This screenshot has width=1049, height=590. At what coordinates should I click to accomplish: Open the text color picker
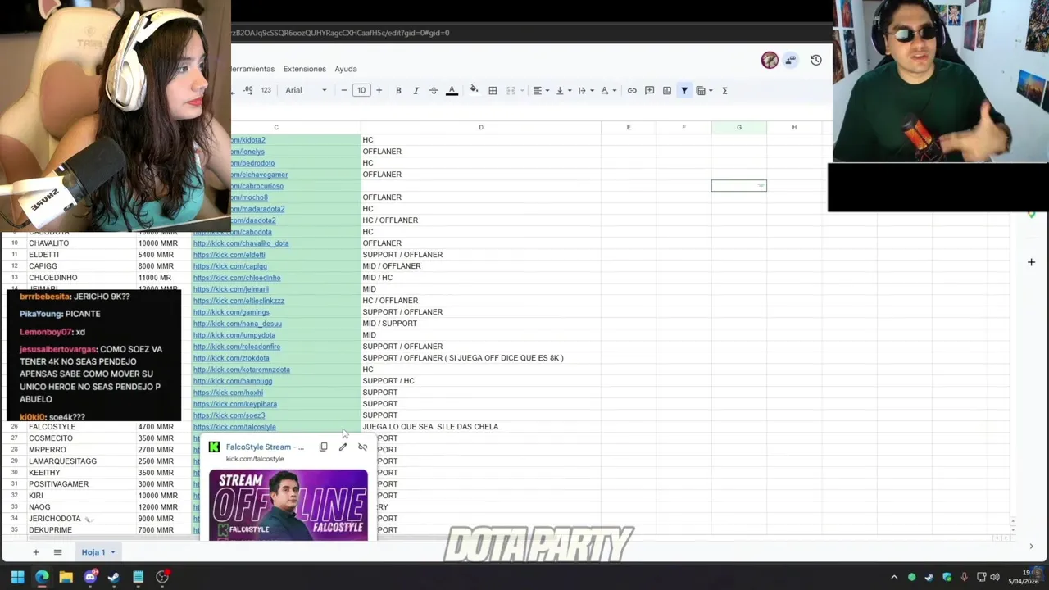point(452,91)
